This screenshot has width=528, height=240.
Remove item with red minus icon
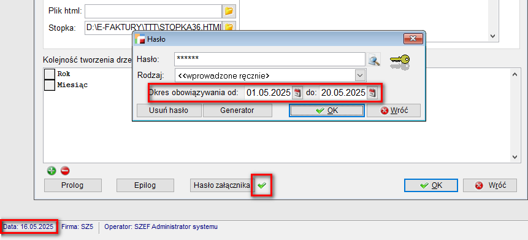coord(65,171)
